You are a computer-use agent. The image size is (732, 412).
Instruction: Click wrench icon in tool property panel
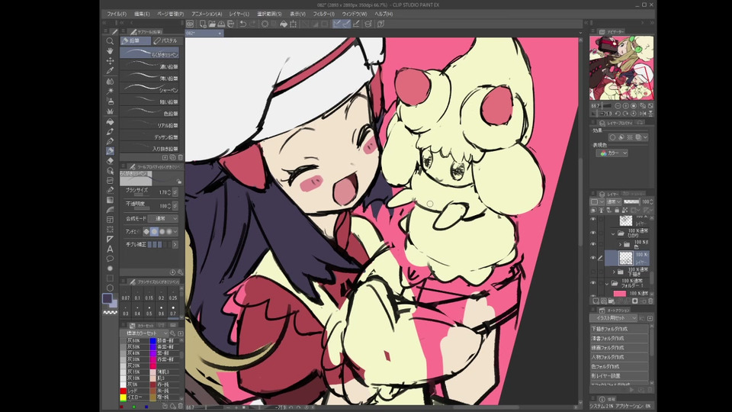(x=180, y=272)
